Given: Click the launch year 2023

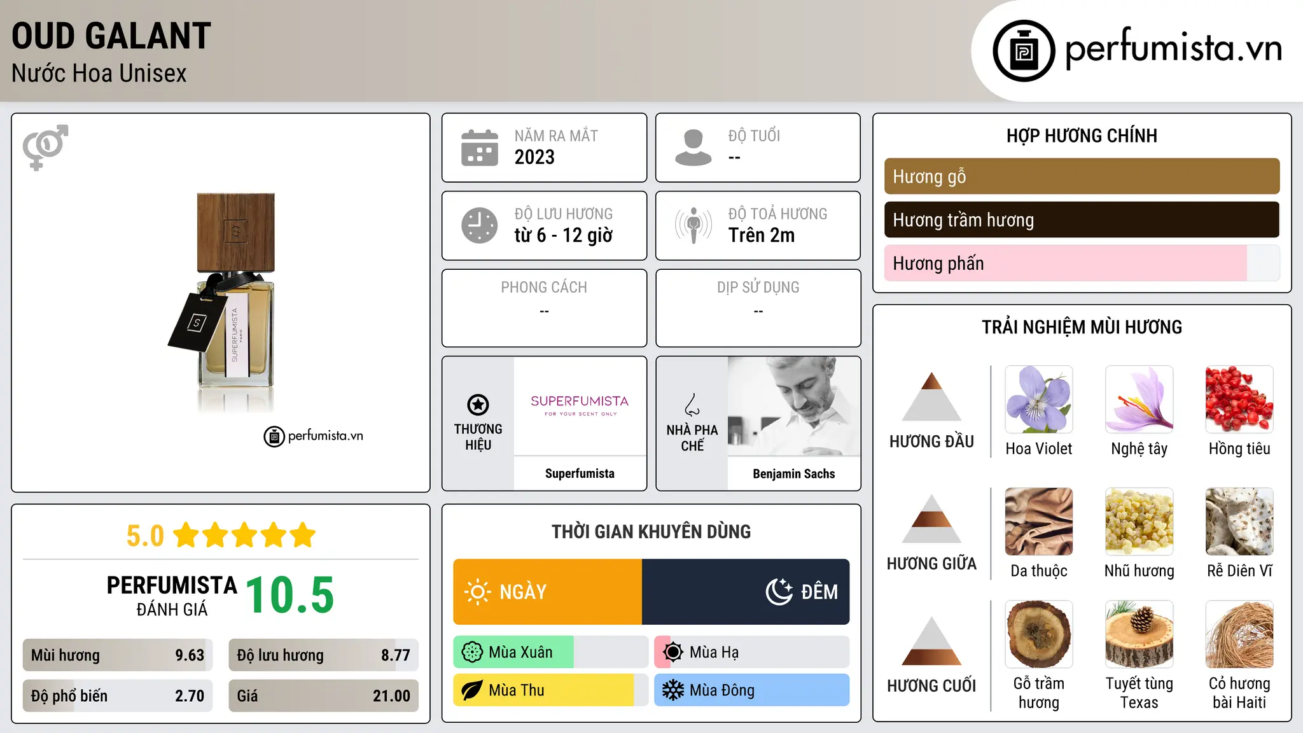Looking at the screenshot, I should click(534, 157).
